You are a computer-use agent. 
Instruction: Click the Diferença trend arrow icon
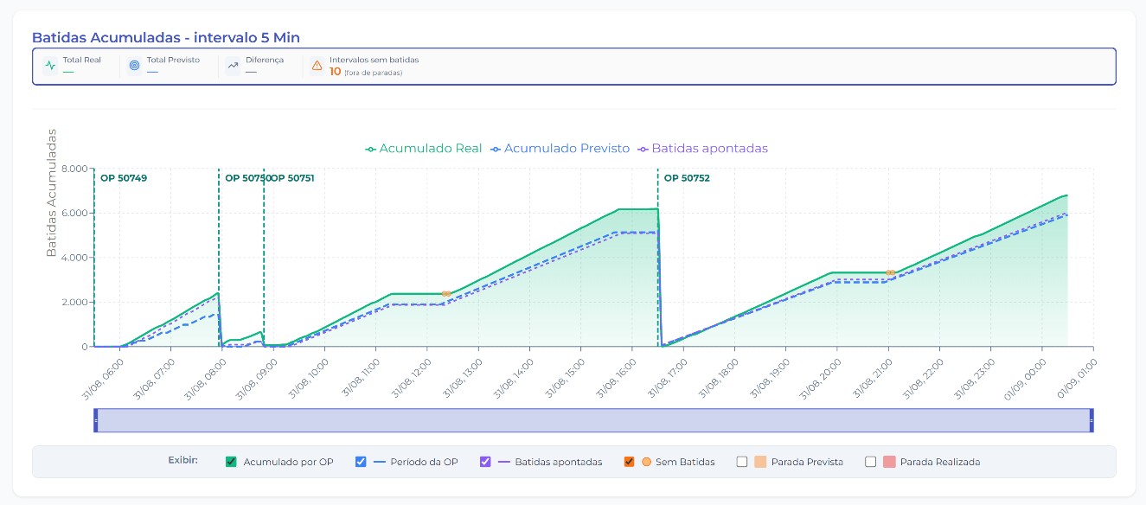click(233, 66)
